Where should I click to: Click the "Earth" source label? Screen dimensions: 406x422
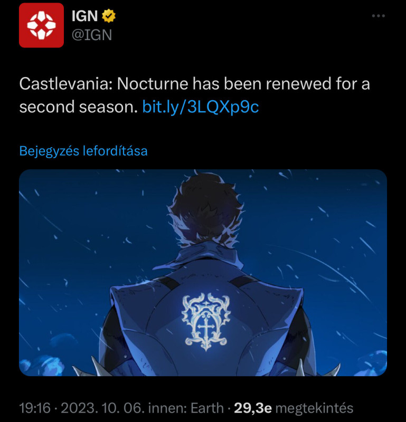tap(207, 408)
